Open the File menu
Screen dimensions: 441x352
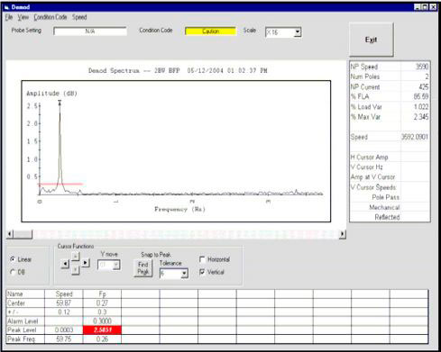point(9,17)
